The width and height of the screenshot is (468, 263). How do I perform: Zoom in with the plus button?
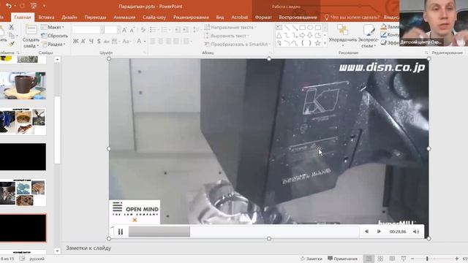457,259
